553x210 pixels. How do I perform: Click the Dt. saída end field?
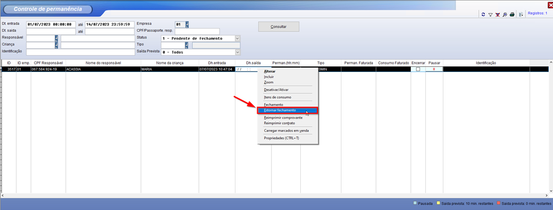pos(109,31)
